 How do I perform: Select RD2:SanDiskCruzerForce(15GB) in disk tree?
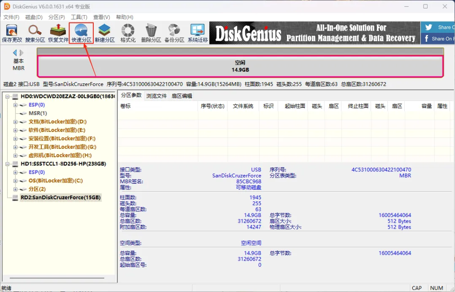[60, 197]
